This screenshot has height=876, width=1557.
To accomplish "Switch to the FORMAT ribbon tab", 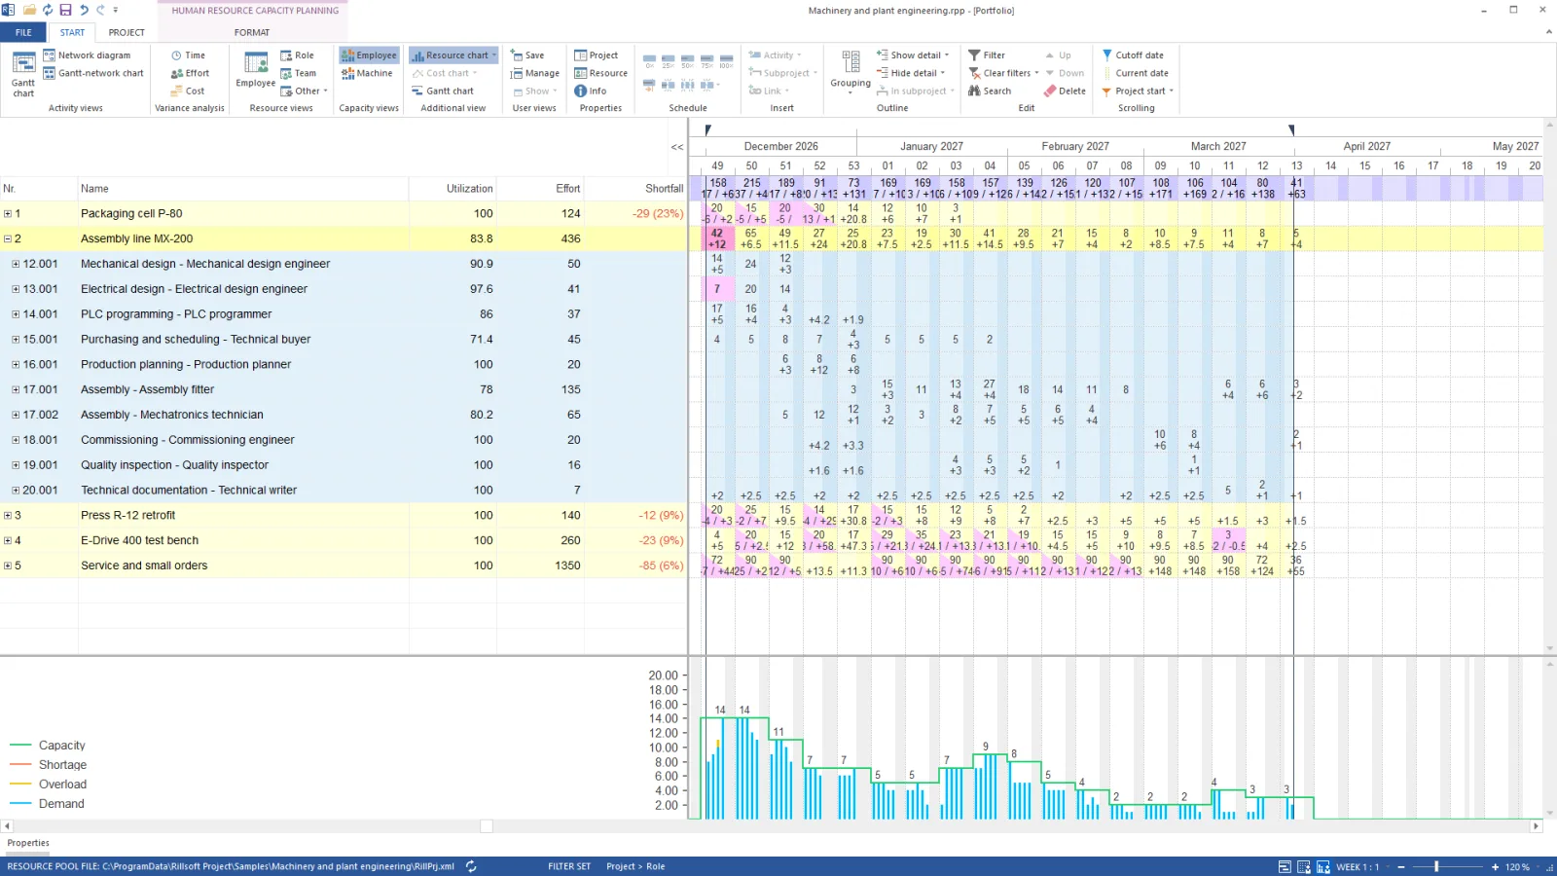I will (x=252, y=32).
